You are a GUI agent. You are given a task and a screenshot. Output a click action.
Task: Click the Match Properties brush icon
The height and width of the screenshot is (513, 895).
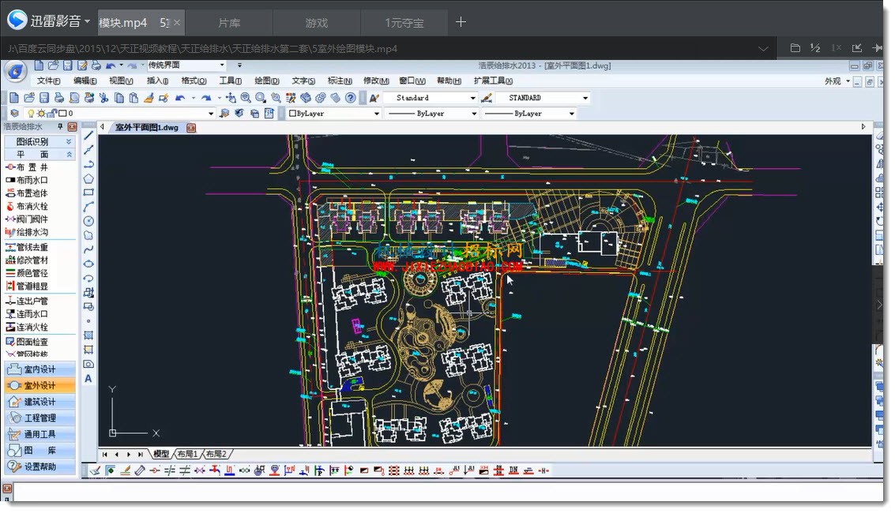coord(149,98)
